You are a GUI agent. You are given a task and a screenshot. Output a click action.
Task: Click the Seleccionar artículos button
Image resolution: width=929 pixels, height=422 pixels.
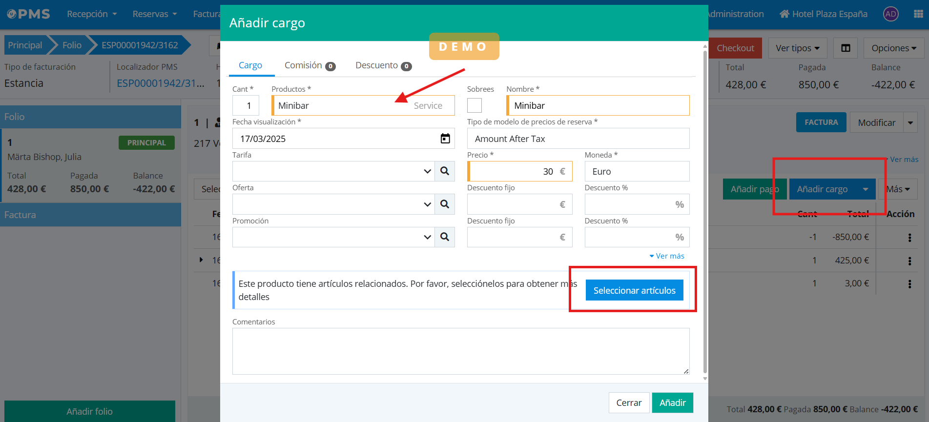(x=634, y=290)
